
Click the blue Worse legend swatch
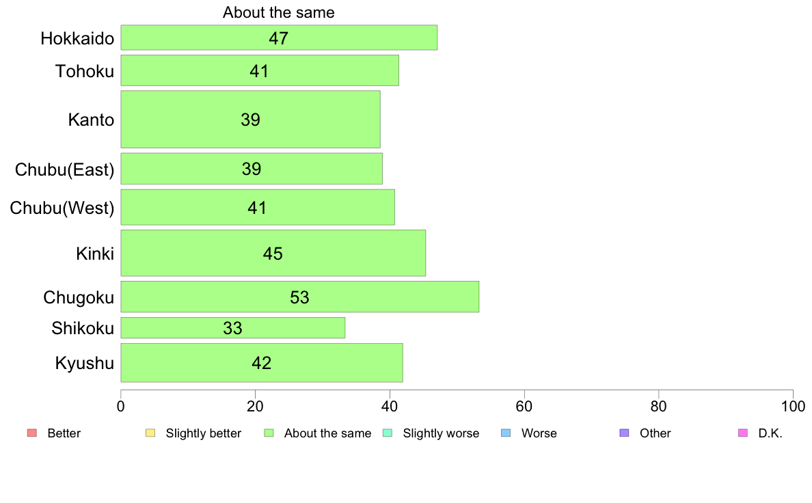coord(506,433)
